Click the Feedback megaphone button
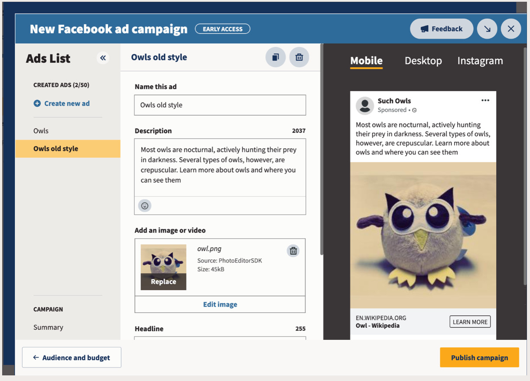 click(x=441, y=29)
